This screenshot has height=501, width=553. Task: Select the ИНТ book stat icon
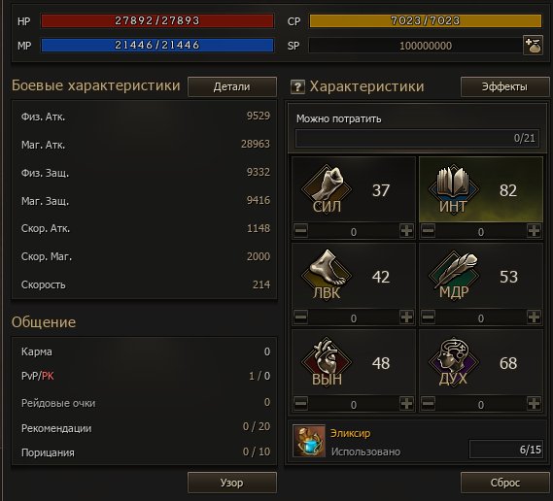[454, 189]
